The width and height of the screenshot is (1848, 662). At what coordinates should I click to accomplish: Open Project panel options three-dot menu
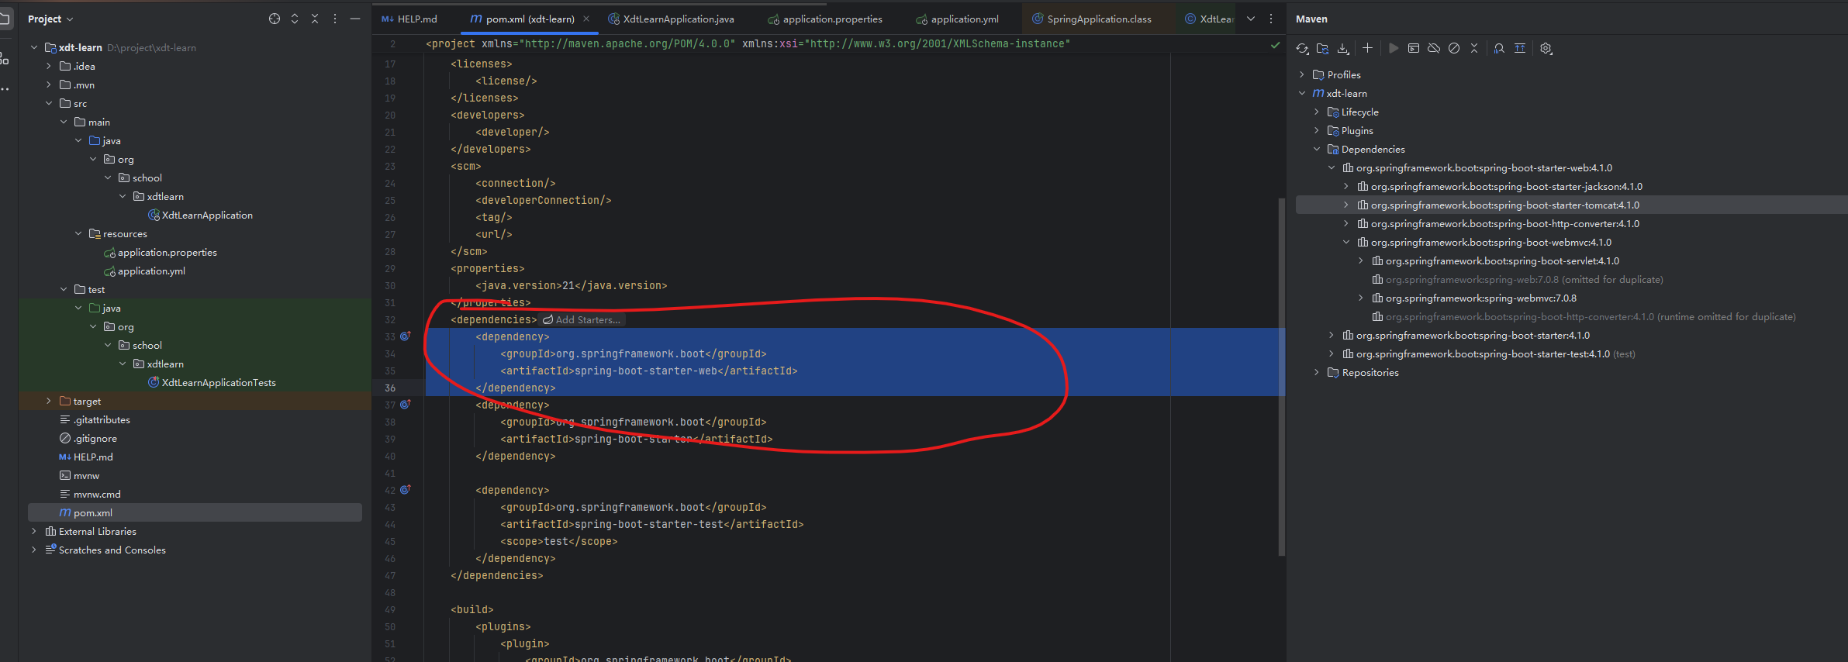click(335, 19)
